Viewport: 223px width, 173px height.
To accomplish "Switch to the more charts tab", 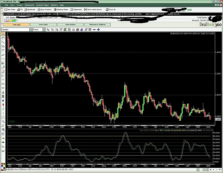I will [44, 25].
